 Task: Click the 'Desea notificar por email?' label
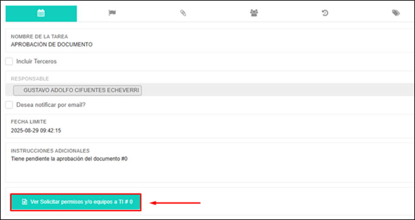coord(51,105)
